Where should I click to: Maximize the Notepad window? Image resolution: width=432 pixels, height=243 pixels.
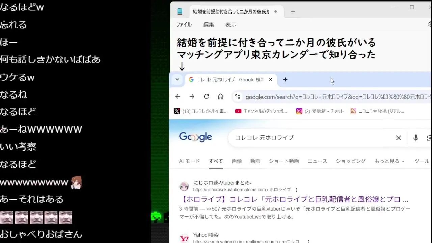point(412,7)
